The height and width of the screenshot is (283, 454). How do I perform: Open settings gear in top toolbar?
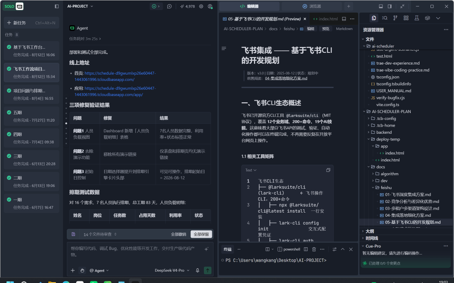(x=201, y=6)
